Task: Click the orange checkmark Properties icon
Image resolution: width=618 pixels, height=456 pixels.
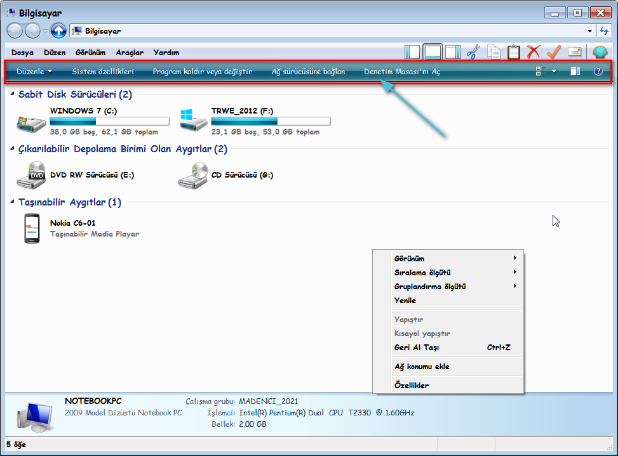Action: pos(554,52)
